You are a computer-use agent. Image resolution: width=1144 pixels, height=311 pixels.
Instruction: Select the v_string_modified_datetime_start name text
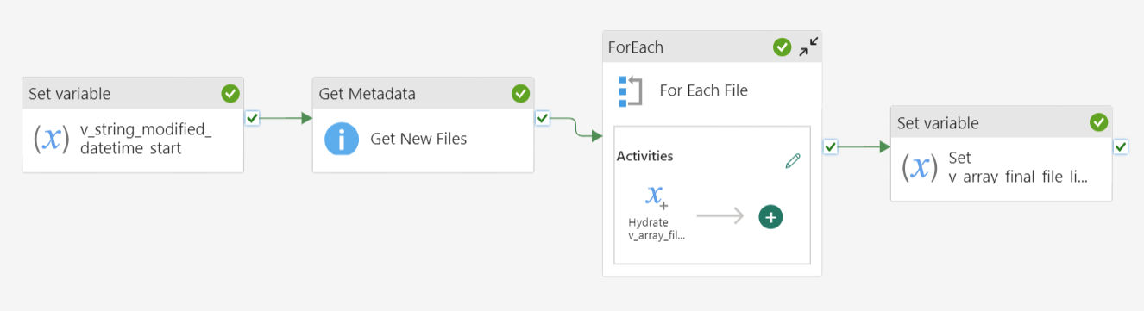[x=146, y=139]
